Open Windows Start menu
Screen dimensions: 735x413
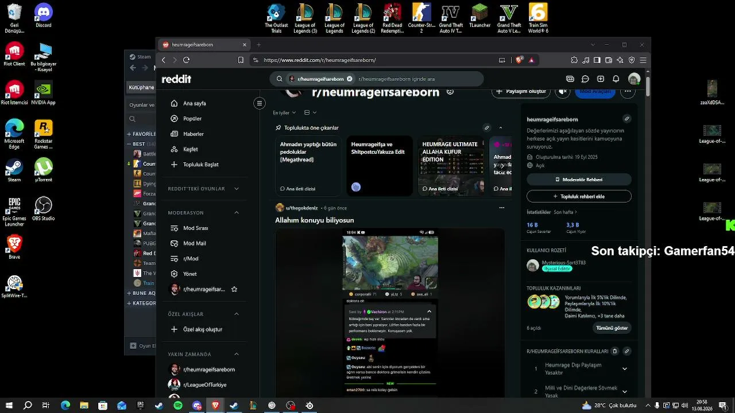pyautogui.click(x=9, y=406)
